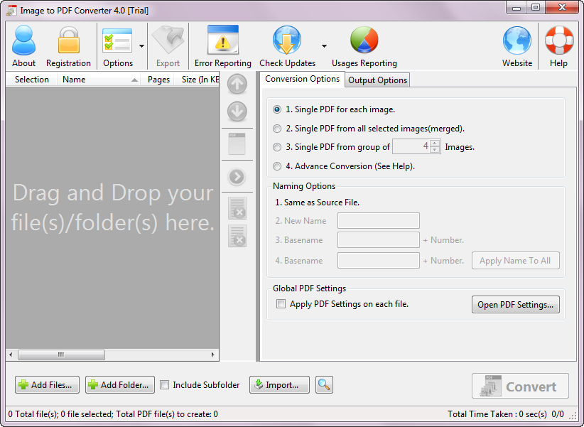
Task: Select Single PDF from group of images
Action: point(277,147)
